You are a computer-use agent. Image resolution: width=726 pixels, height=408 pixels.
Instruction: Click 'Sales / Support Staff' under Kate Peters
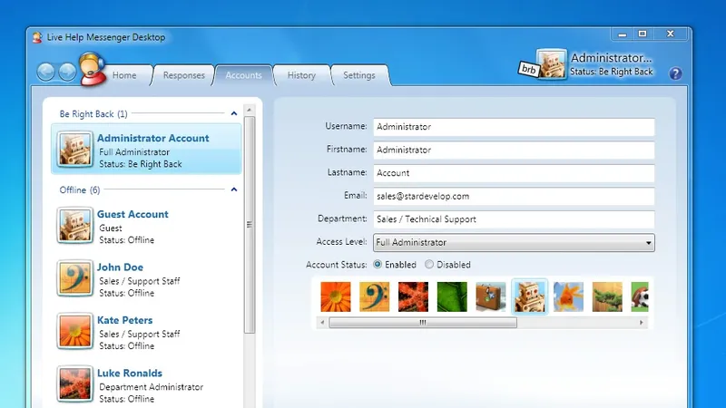(140, 334)
